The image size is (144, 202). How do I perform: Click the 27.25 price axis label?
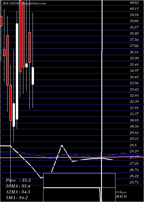[x=134, y=164]
